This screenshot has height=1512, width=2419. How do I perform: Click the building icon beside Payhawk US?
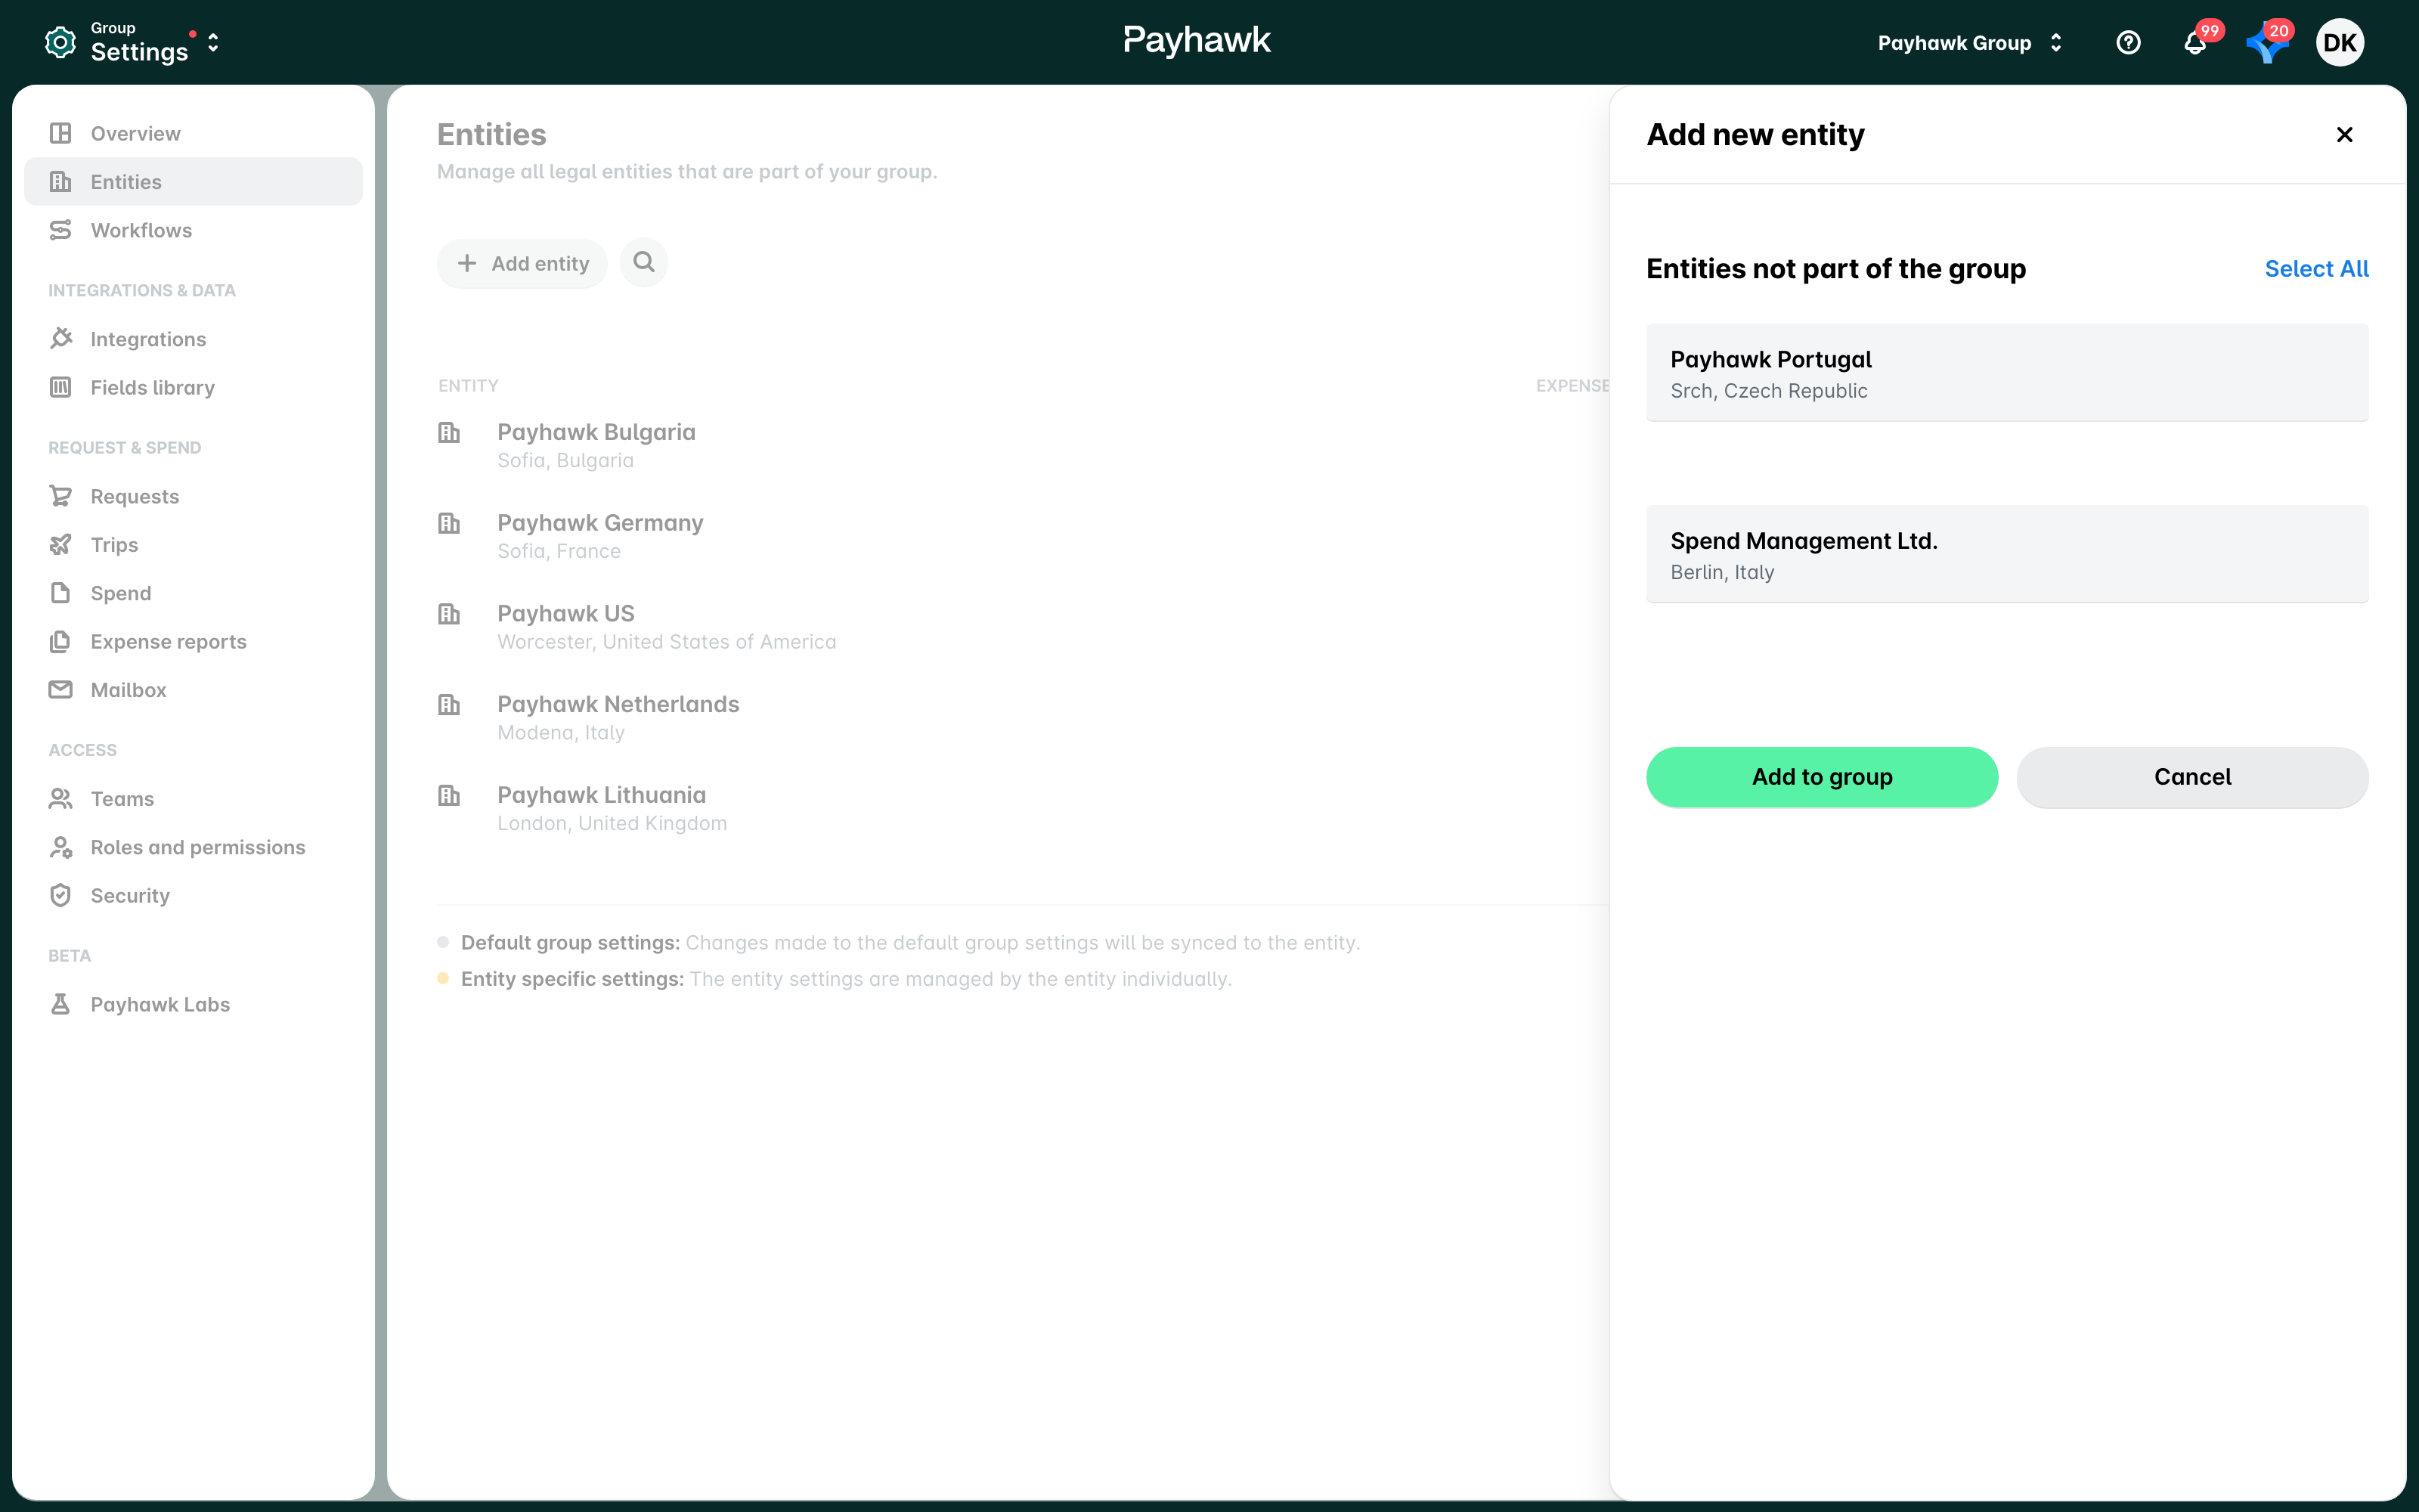tap(449, 614)
